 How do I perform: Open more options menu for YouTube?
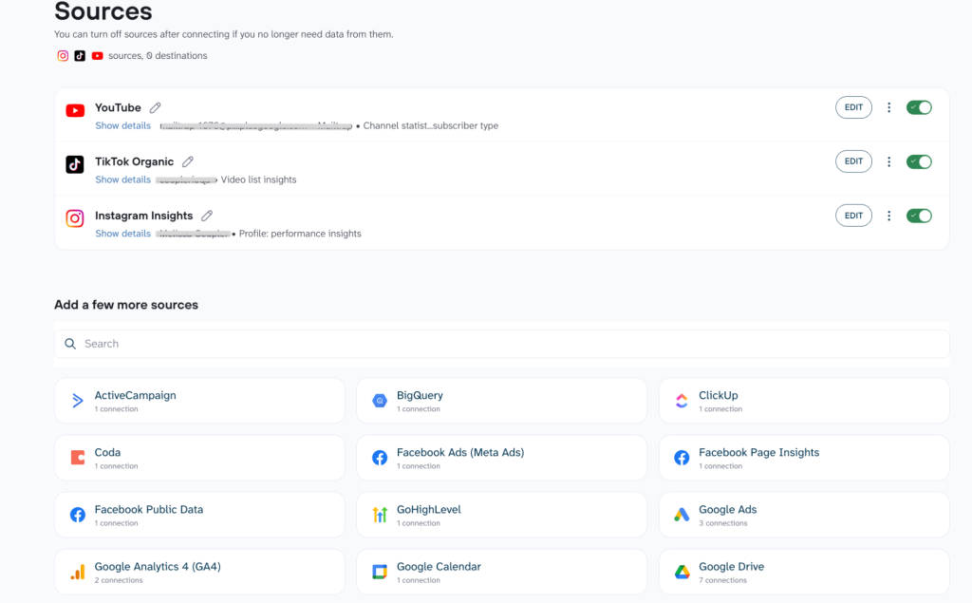[x=888, y=107]
